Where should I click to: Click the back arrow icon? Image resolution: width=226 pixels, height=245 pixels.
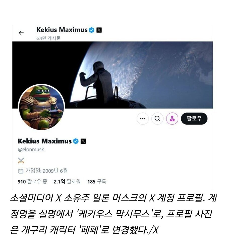point(21,33)
